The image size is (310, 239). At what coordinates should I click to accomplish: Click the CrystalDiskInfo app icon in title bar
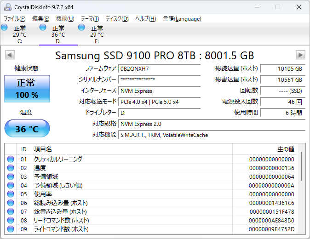[x=8, y=7]
